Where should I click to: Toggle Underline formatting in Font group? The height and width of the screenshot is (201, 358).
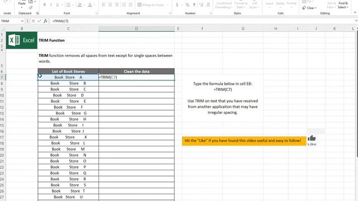pyautogui.click(x=57, y=5)
